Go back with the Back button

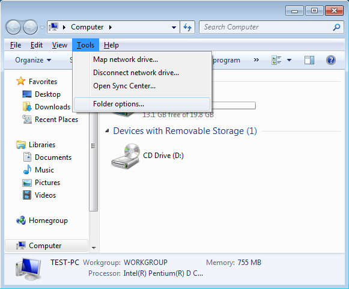click(13, 28)
